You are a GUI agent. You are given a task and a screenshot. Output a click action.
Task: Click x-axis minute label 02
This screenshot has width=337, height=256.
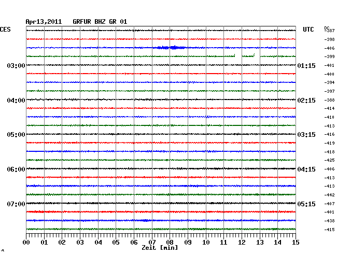(x=62, y=243)
